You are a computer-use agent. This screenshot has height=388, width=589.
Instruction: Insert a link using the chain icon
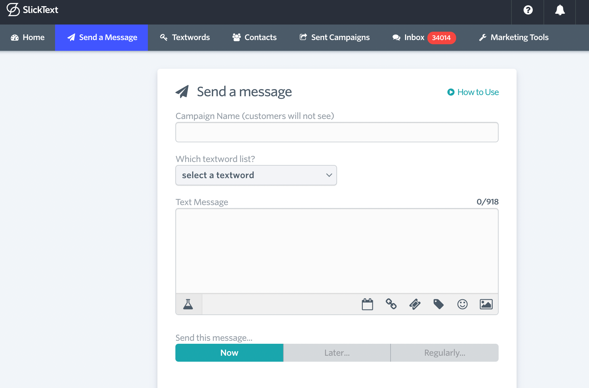tap(391, 304)
